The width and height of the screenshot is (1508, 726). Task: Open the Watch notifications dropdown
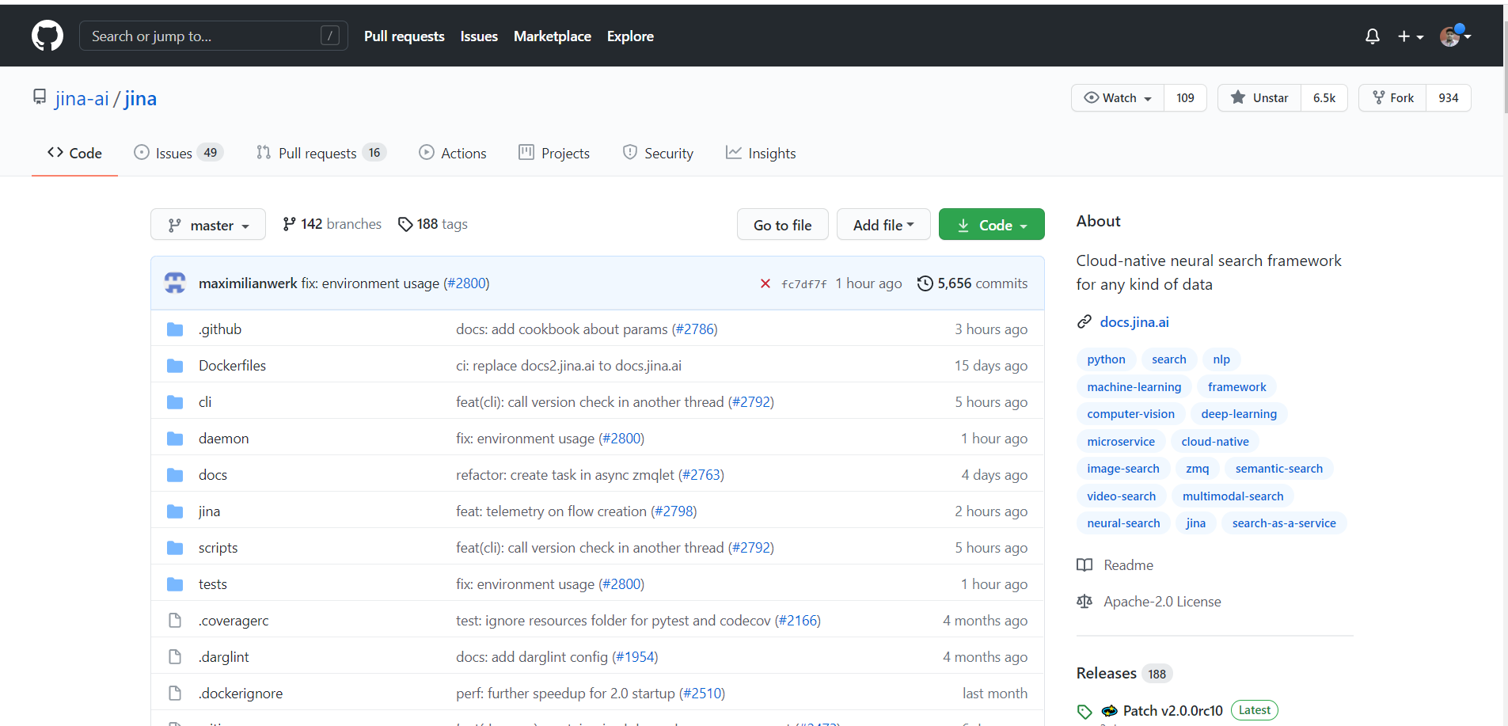point(1118,97)
